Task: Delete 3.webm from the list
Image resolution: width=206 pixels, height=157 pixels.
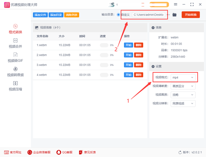Action: (x=138, y=65)
